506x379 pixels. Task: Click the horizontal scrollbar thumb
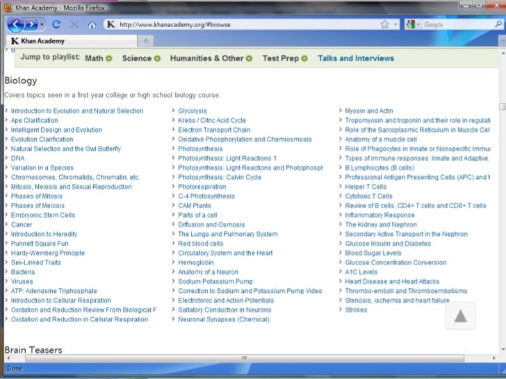coord(244,358)
